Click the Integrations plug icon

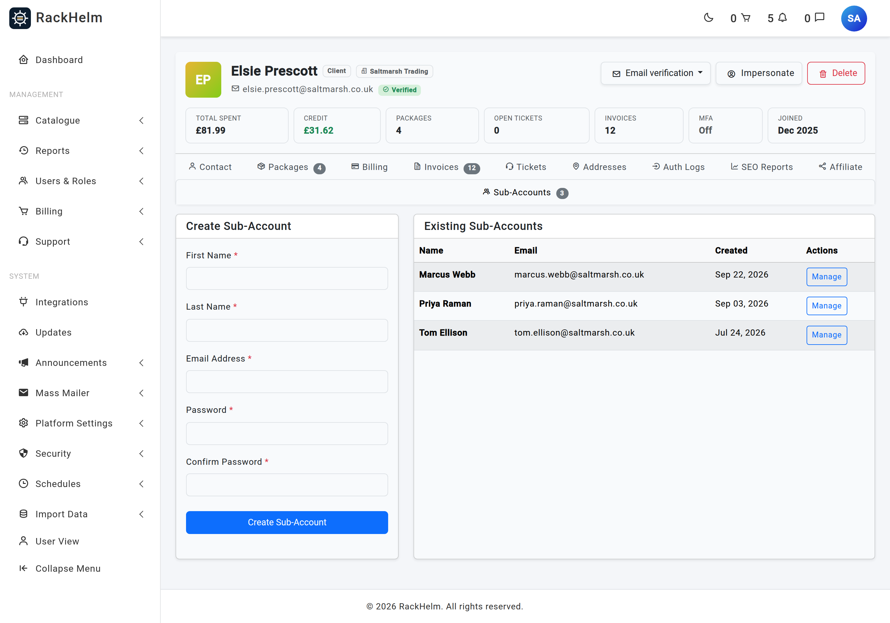coord(24,302)
